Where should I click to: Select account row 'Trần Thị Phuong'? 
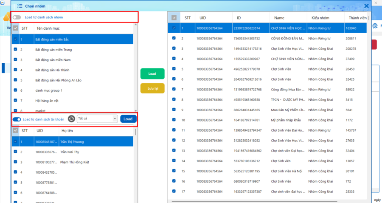[x=72, y=141]
